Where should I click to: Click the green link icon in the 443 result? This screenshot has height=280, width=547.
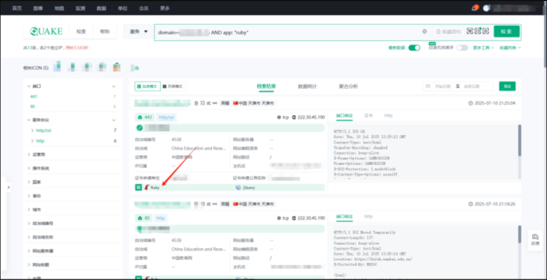tap(140, 128)
